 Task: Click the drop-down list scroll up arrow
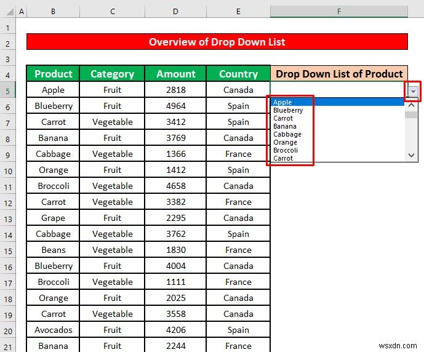[x=411, y=105]
